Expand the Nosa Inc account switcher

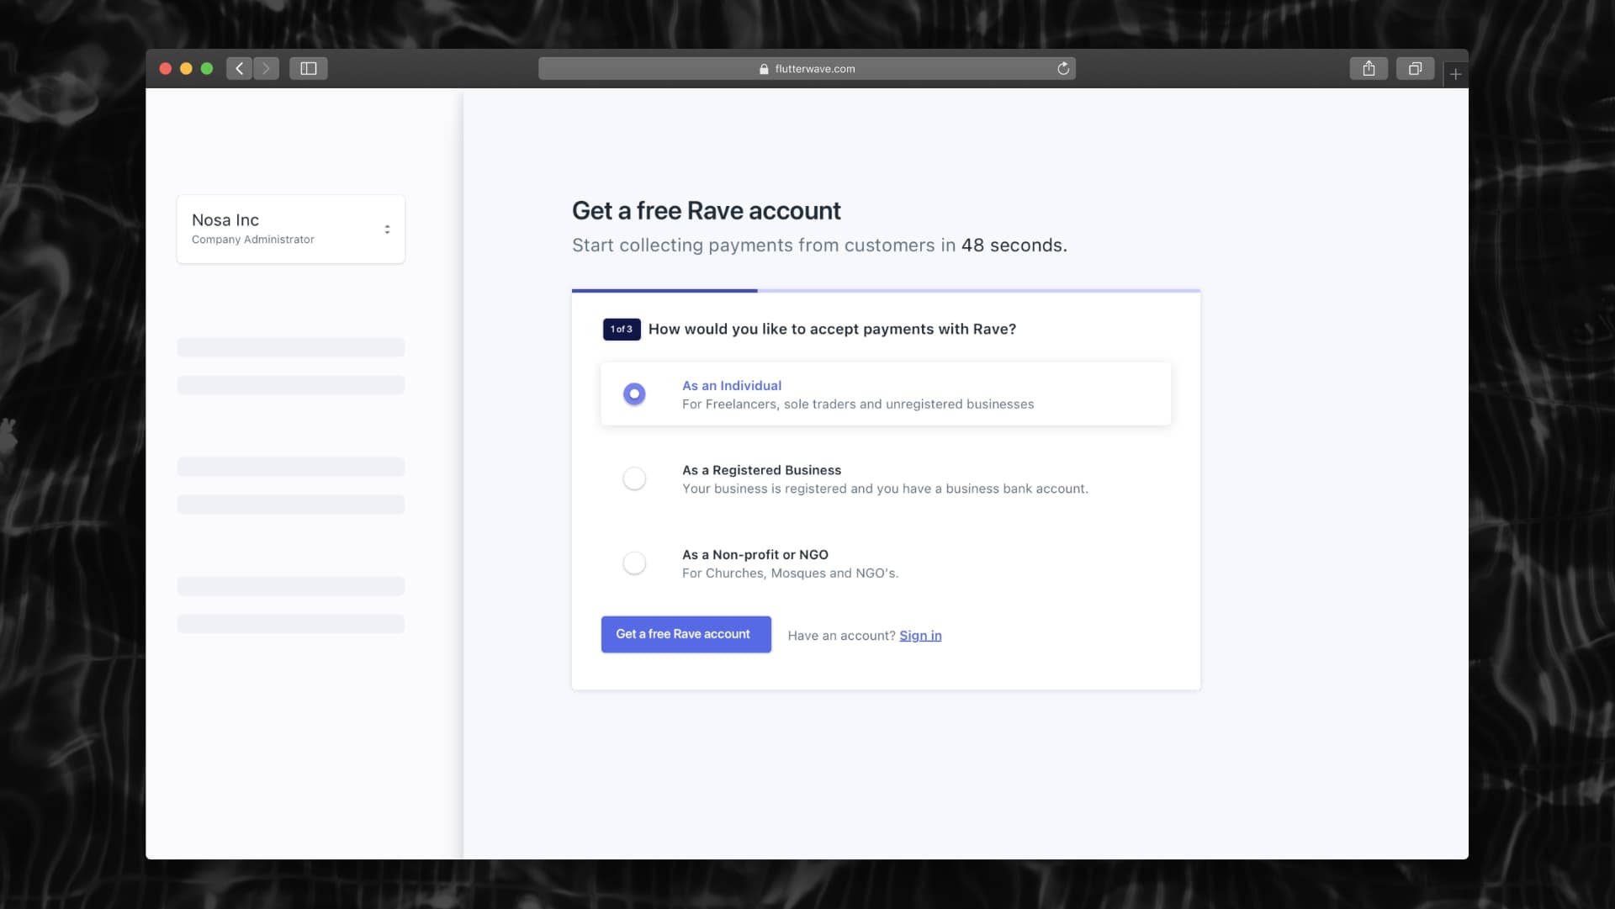click(291, 230)
